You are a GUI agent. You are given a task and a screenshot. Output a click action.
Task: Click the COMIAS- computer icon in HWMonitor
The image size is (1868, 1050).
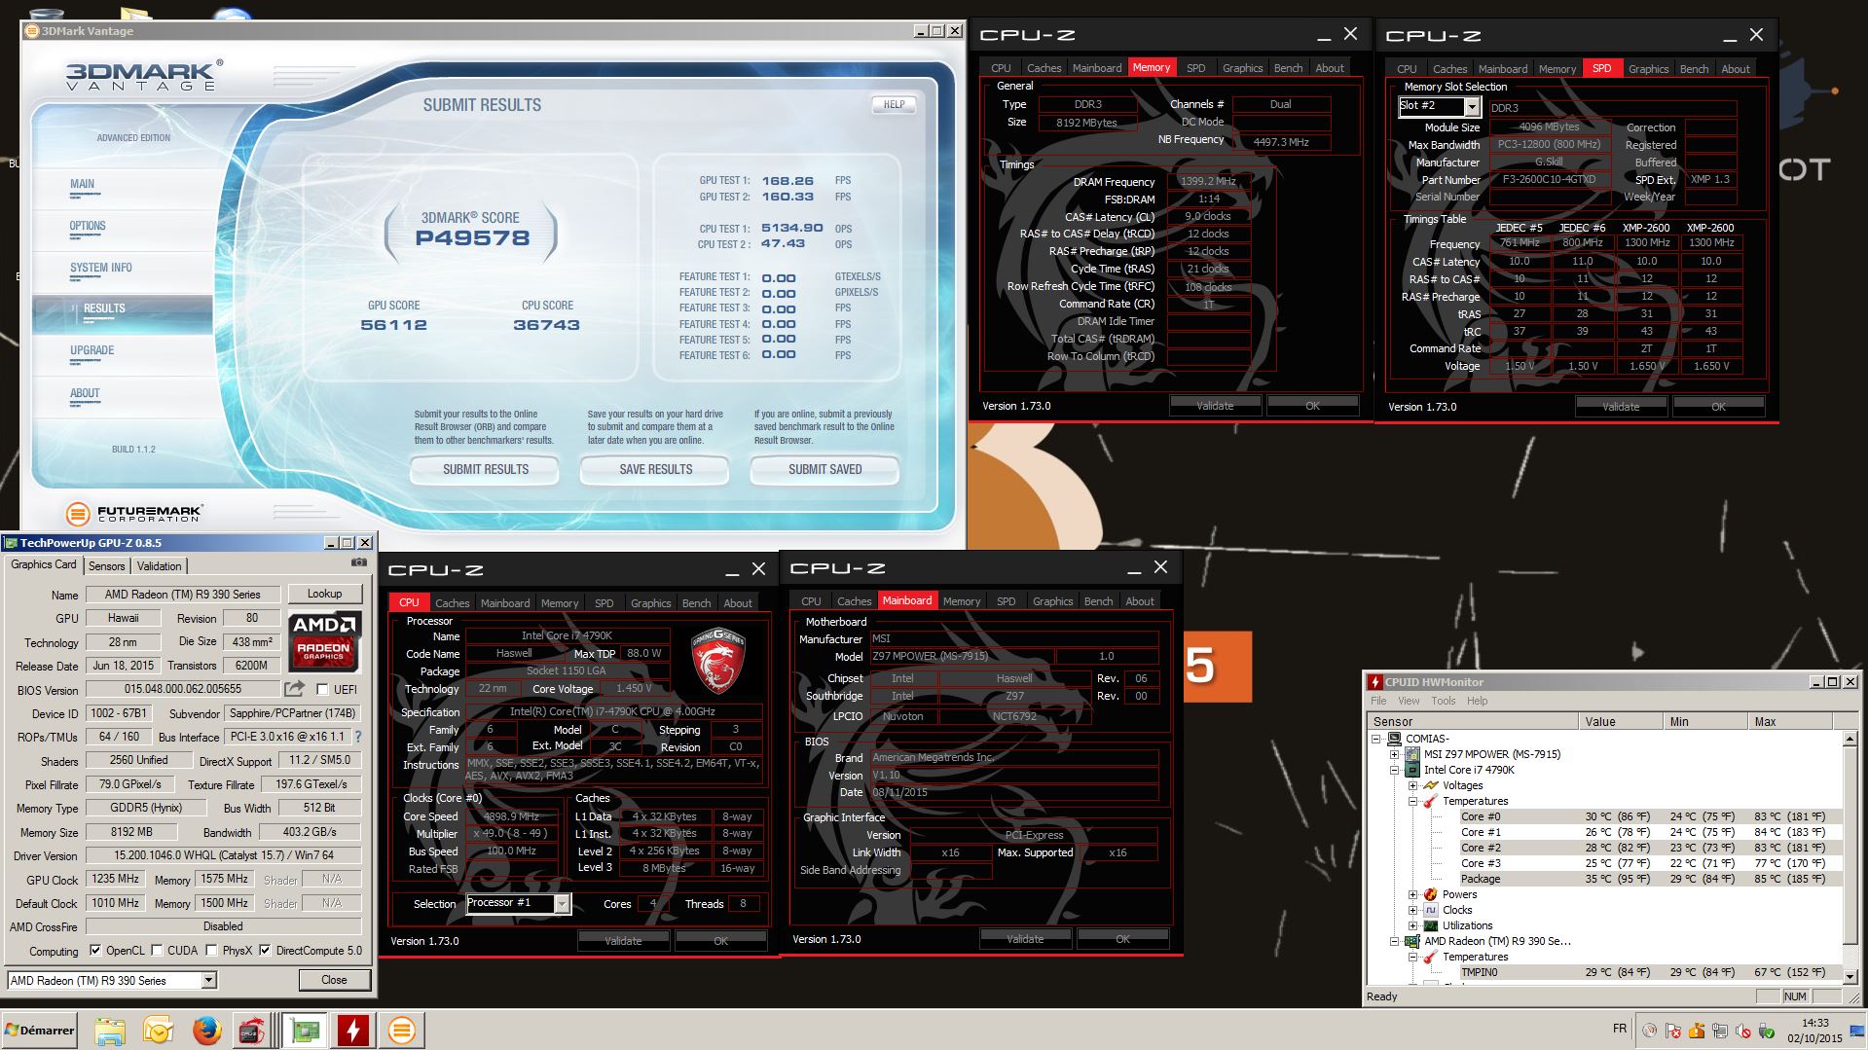(x=1394, y=739)
